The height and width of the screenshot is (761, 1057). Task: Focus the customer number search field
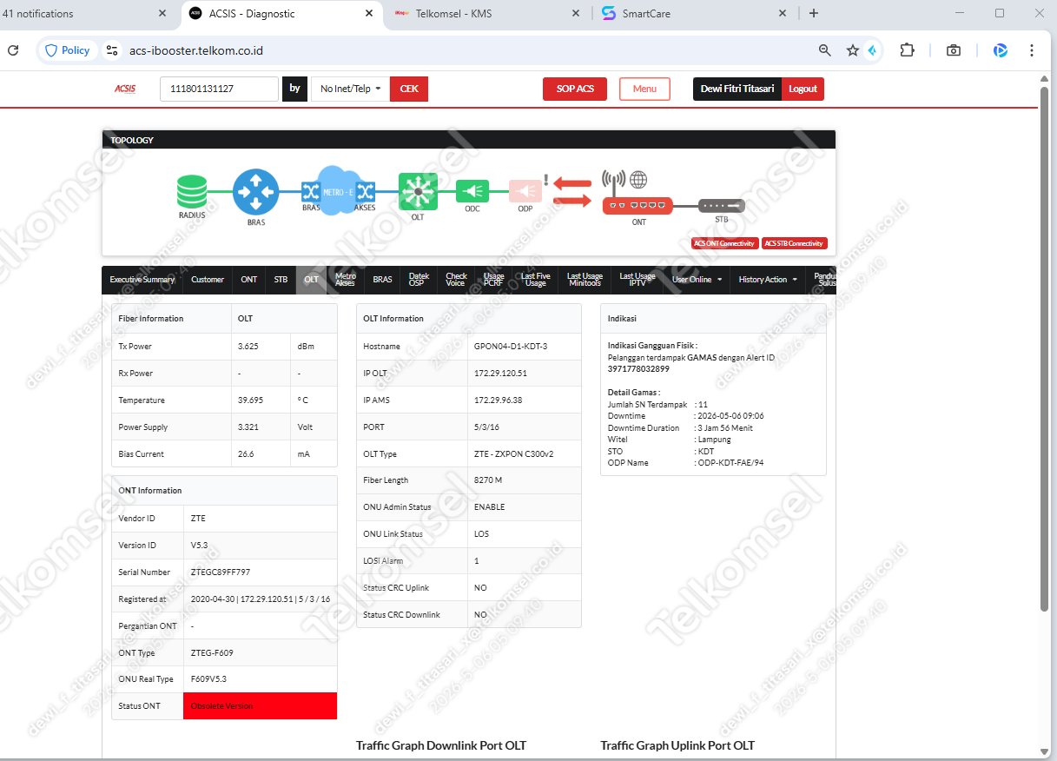219,89
